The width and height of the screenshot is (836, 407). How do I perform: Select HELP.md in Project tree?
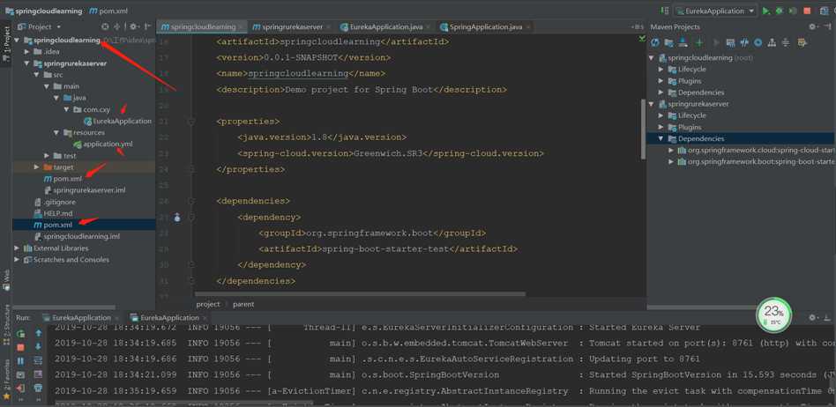(53, 213)
